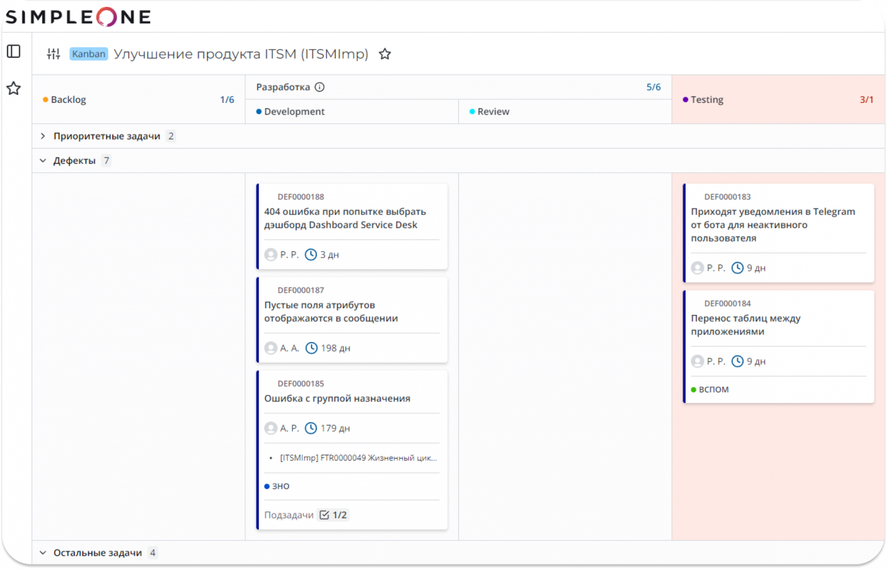Image resolution: width=887 pixels, height=569 pixels.
Task: Click the blue ЗНО label dot
Action: (x=267, y=486)
